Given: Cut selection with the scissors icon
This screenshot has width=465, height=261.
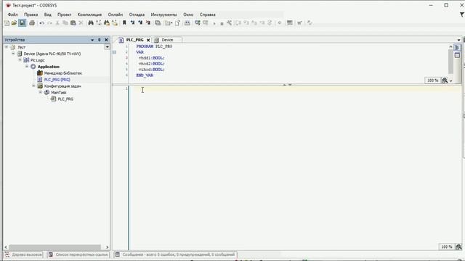Looking at the screenshot, I should pos(57,22).
